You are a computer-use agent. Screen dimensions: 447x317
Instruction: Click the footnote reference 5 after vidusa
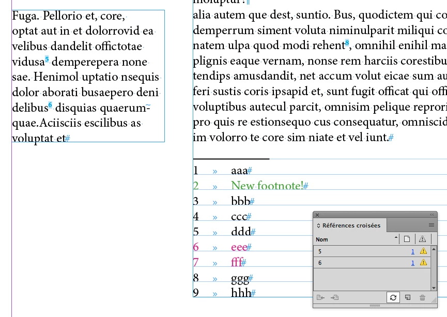[x=47, y=59]
